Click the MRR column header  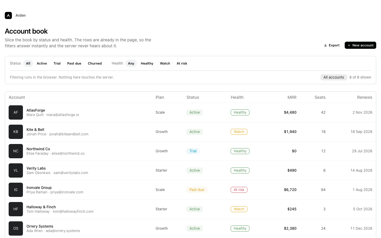point(292,97)
